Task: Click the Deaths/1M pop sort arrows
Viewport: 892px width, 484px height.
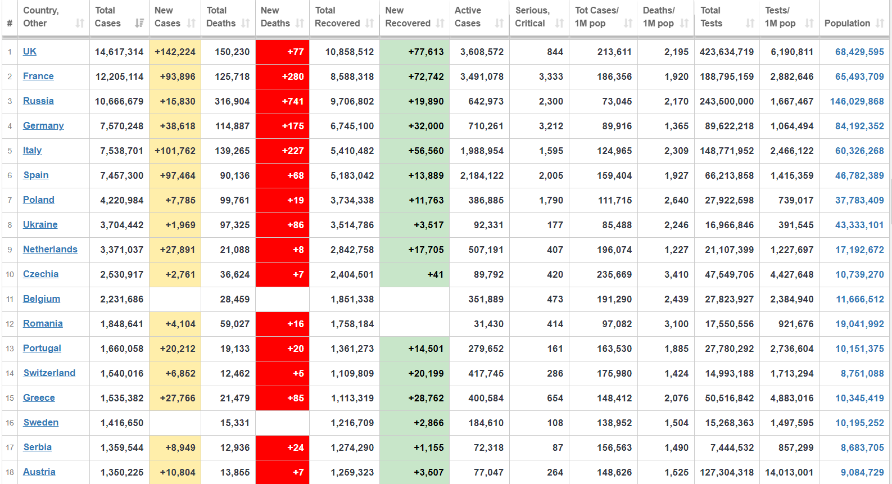Action: pyautogui.click(x=684, y=23)
